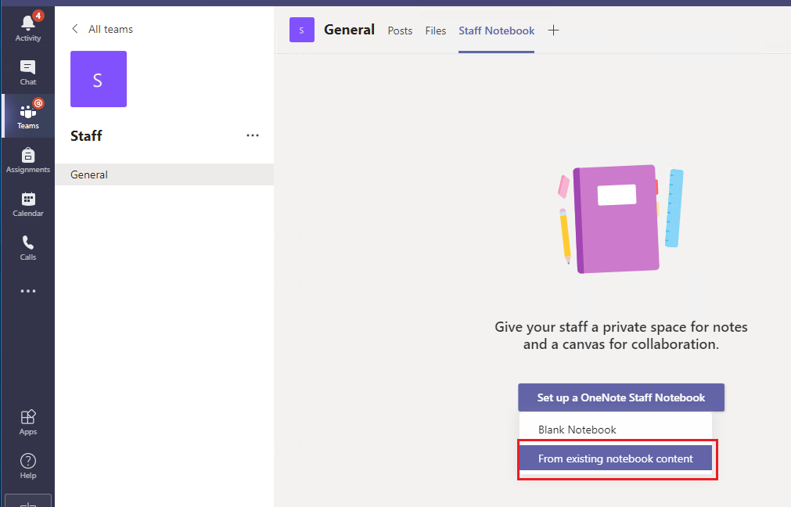
Task: Open the Calls section
Action: (27, 248)
